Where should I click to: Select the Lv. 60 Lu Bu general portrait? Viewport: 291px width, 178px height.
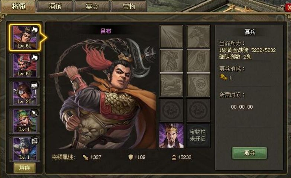25,38
